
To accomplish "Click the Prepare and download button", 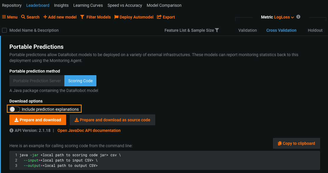I will [38, 120].
